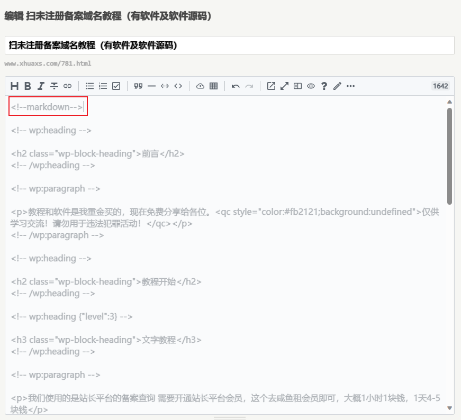Apply bold formatting
Viewport: 461px width, 420px height.
coord(28,86)
